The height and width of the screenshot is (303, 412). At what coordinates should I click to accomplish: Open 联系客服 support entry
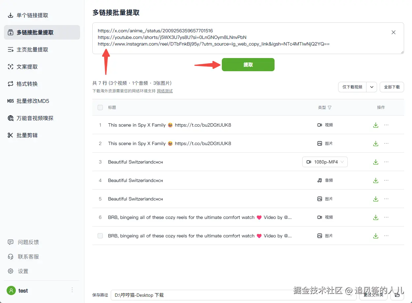tap(23, 257)
